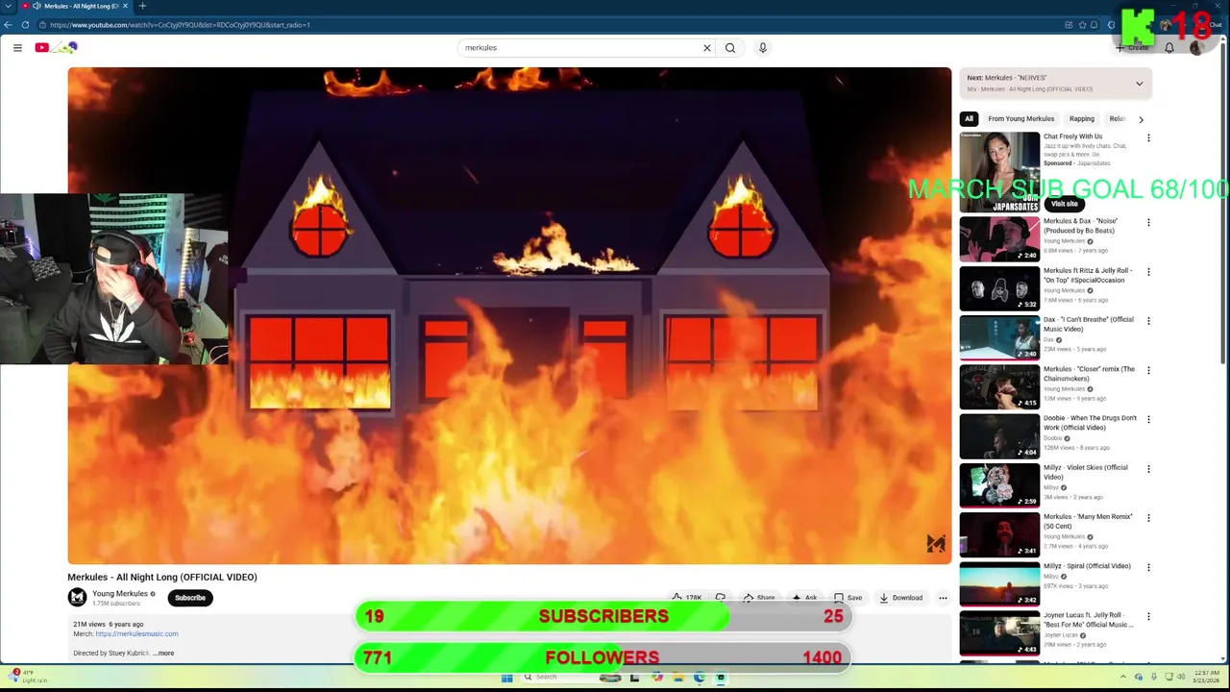Click the burning house video player
Viewport: 1230px width, 692px height.
click(x=509, y=315)
